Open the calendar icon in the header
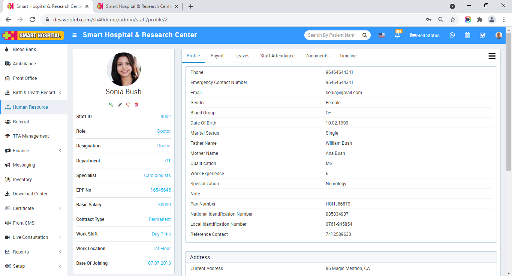Image resolution: width=512 pixels, height=276 pixels. point(467,35)
